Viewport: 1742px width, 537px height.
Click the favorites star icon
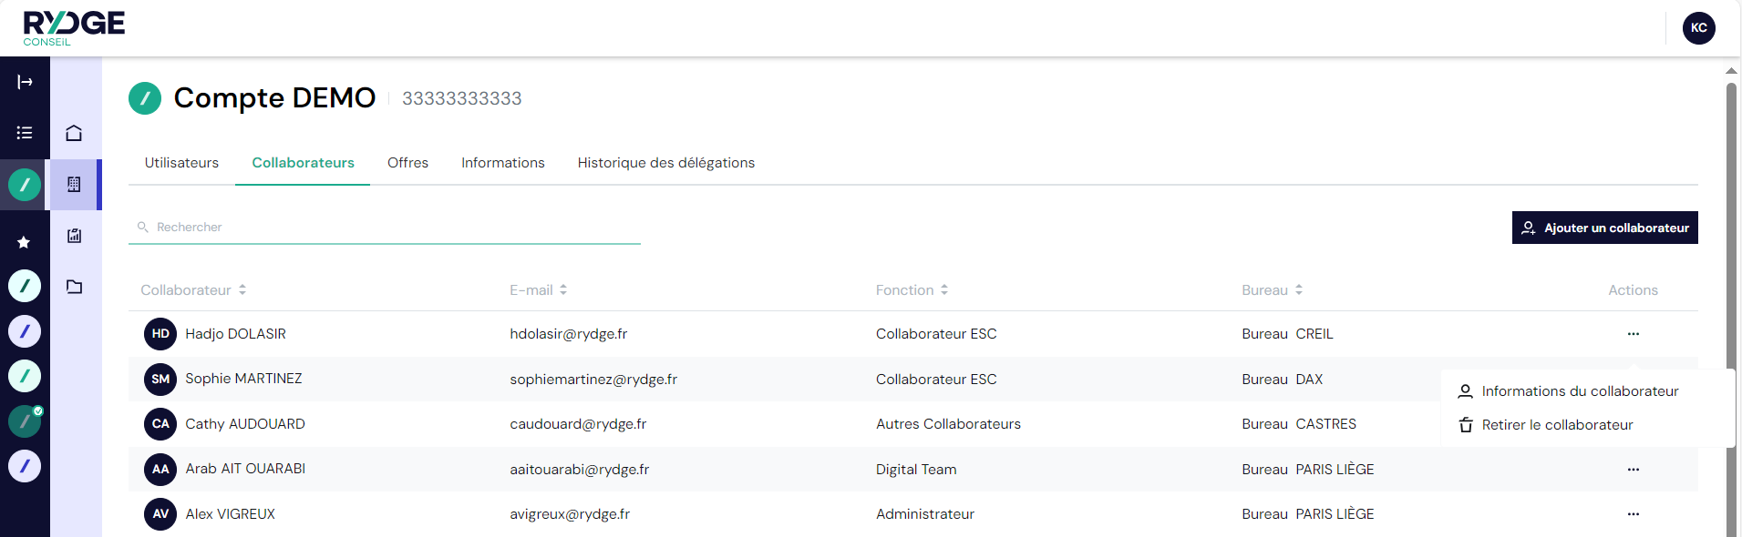pyautogui.click(x=25, y=242)
